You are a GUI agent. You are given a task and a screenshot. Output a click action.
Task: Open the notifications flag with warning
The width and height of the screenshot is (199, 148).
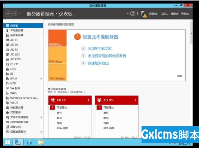click(144, 14)
